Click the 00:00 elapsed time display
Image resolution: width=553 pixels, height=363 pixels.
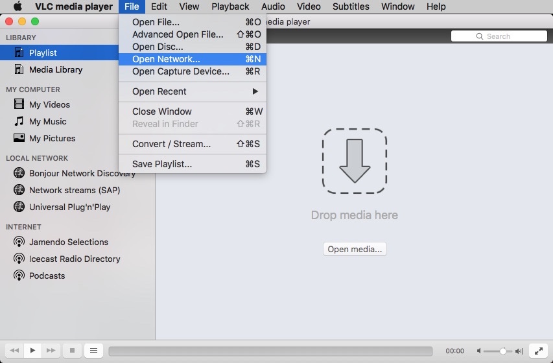(454, 351)
